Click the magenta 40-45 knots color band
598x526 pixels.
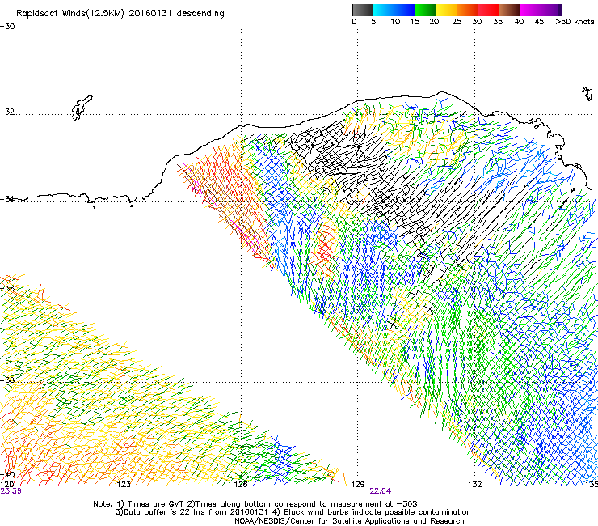530,10
